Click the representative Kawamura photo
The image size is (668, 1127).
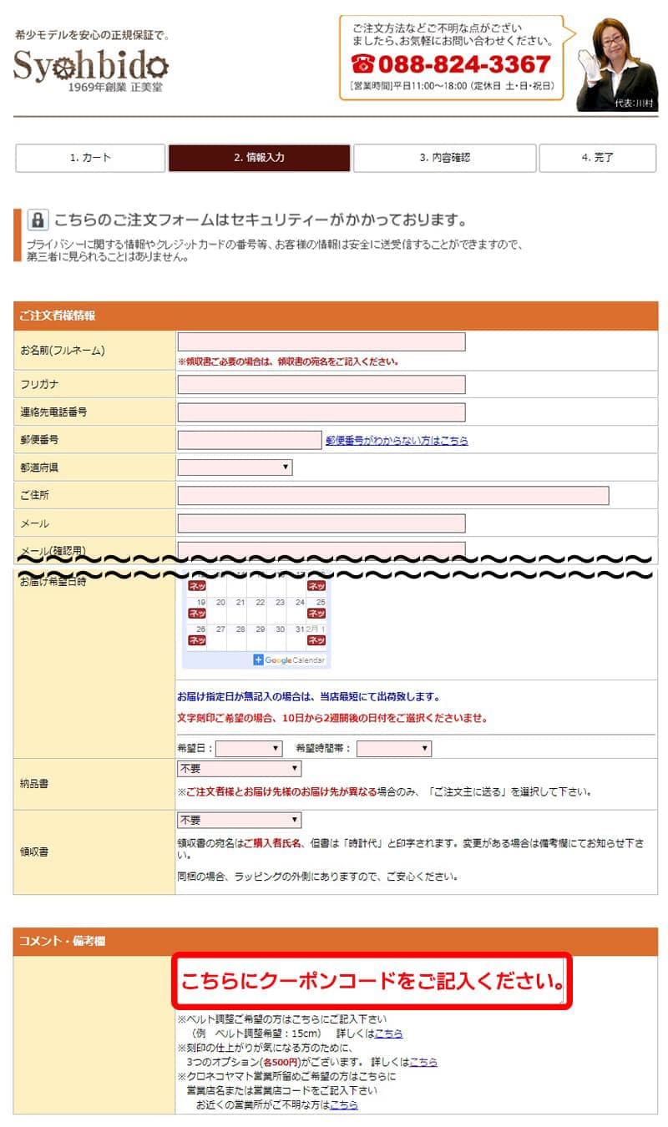(x=617, y=64)
